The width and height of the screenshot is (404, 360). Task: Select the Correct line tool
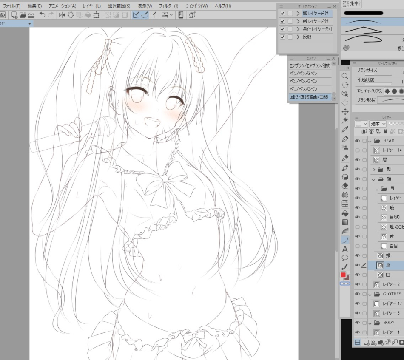coord(345,267)
